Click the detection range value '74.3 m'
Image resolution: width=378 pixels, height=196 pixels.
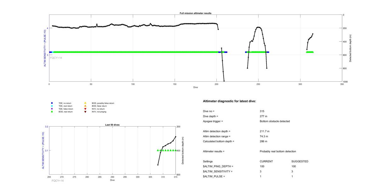(x=264, y=136)
